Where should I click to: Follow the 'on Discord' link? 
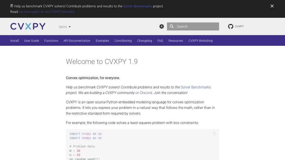click(144, 93)
